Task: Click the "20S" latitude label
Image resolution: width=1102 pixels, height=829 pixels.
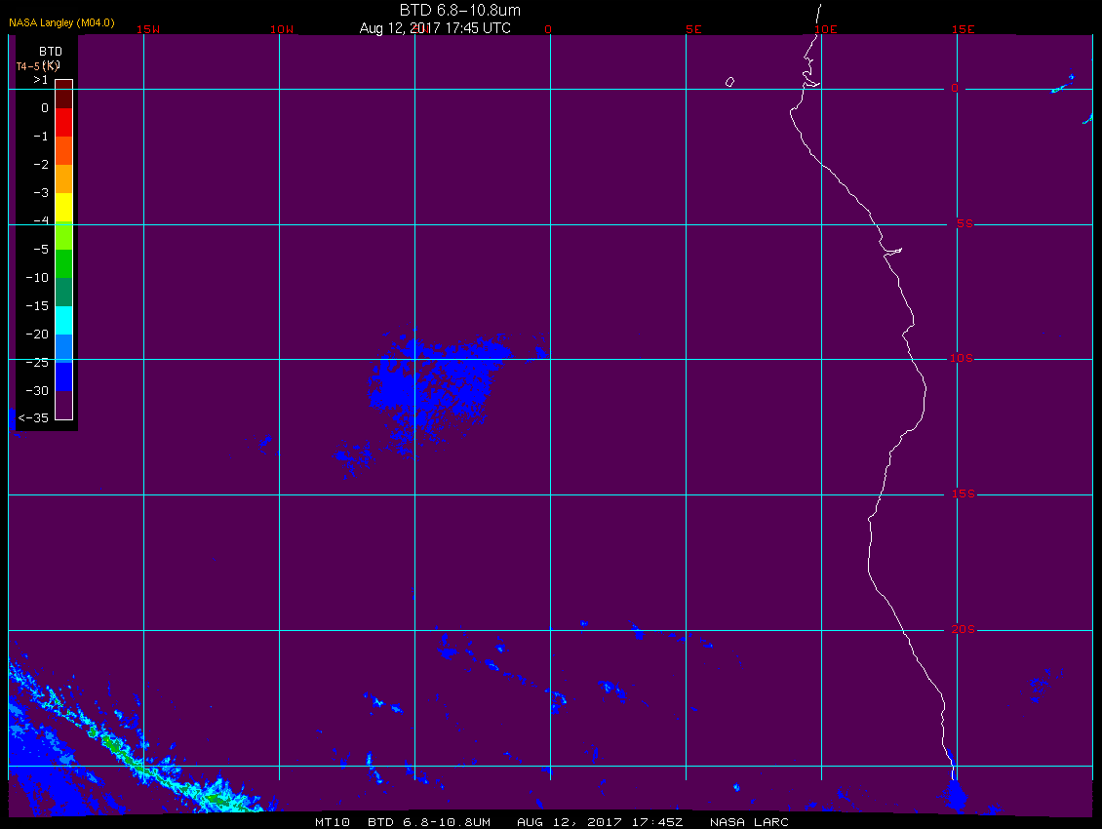Action: (963, 629)
